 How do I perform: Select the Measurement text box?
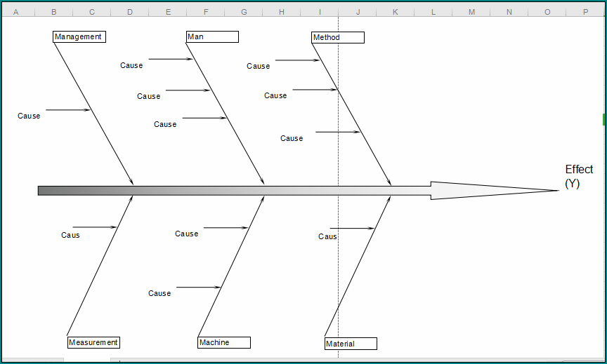tap(93, 342)
